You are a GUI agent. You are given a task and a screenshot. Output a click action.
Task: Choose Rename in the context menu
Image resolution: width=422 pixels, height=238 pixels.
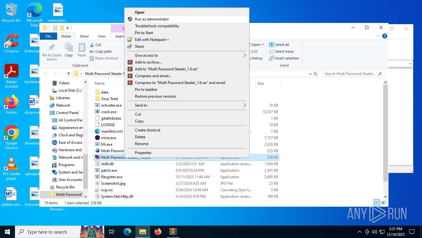(x=186, y=144)
